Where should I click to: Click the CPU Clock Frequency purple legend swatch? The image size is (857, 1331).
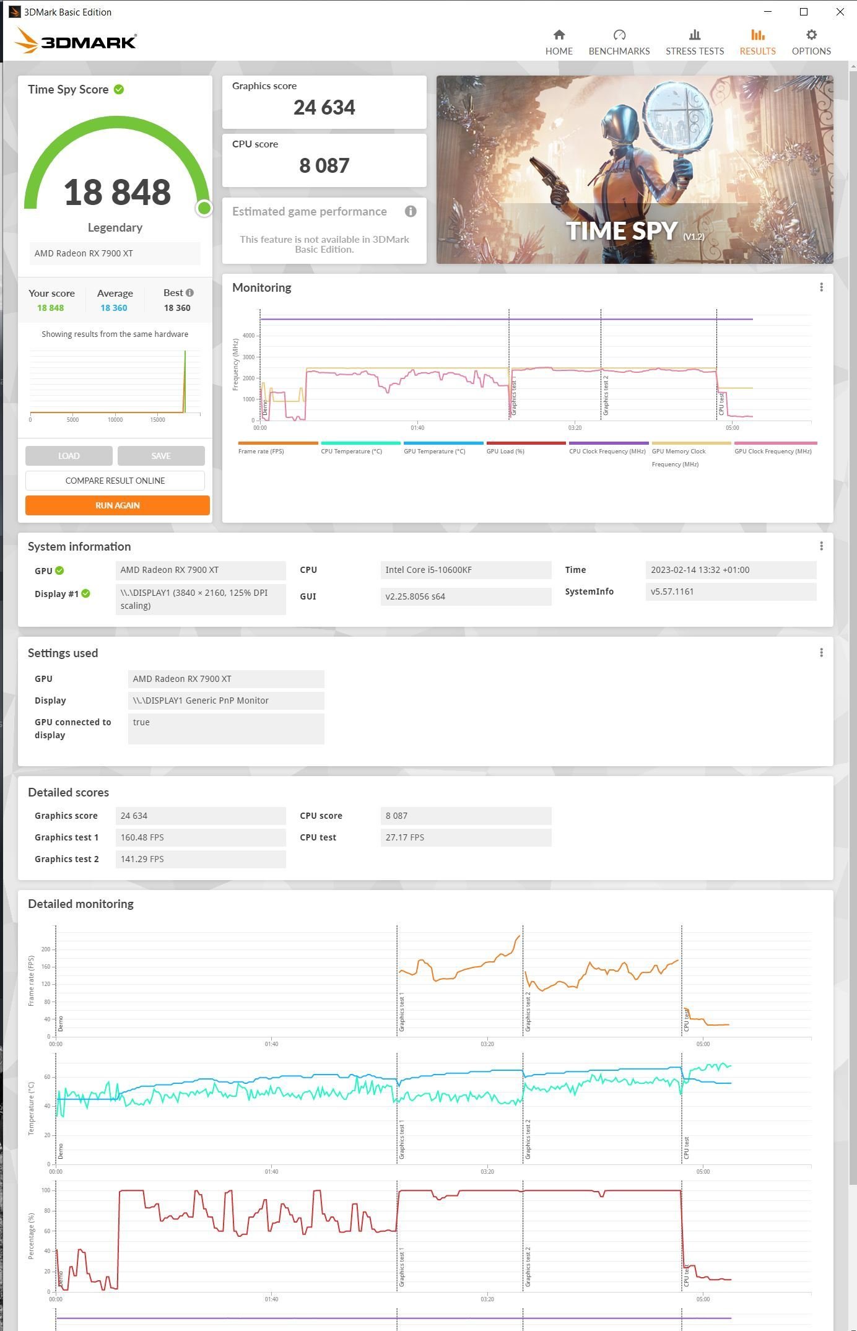coord(608,443)
